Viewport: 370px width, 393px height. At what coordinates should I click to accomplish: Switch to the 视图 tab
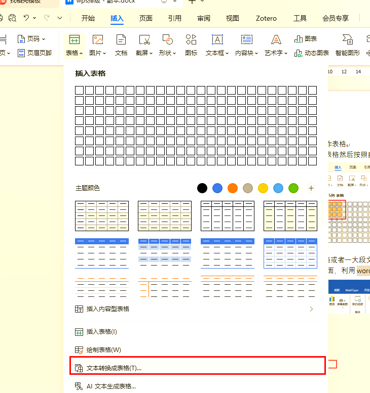pyautogui.click(x=232, y=18)
